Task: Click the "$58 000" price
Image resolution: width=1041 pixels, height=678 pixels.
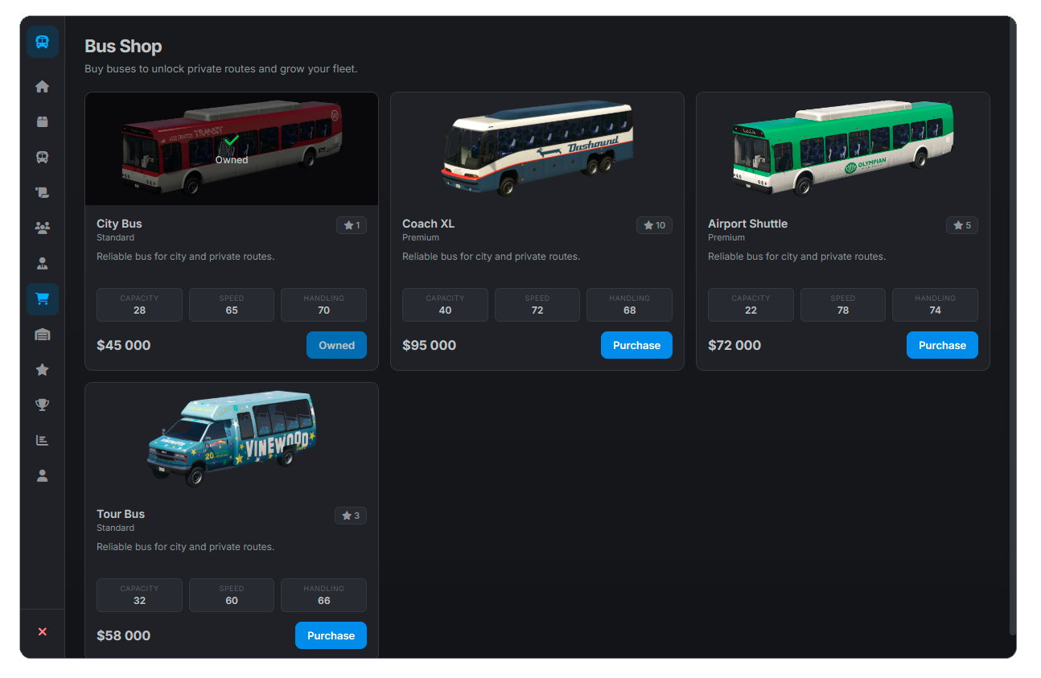Action: 124,635
